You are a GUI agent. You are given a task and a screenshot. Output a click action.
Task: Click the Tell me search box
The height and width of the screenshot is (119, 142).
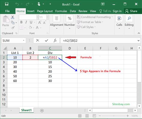pos(105,11)
